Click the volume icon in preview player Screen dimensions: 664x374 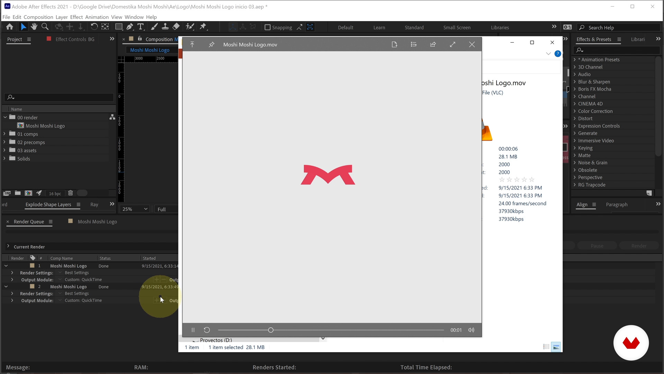tap(471, 330)
